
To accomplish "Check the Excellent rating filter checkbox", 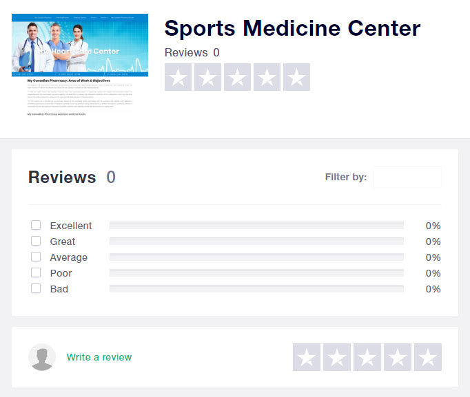I will coord(36,226).
